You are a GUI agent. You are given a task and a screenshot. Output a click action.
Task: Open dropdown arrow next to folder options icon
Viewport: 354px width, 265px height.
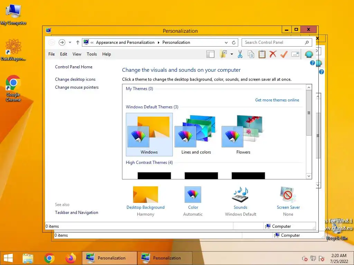click(x=232, y=54)
